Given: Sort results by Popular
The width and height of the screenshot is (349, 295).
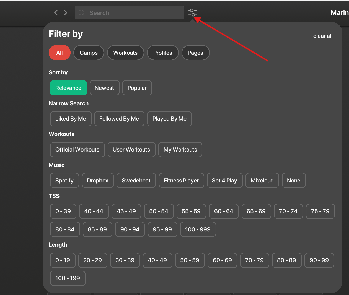Looking at the screenshot, I should (x=137, y=88).
